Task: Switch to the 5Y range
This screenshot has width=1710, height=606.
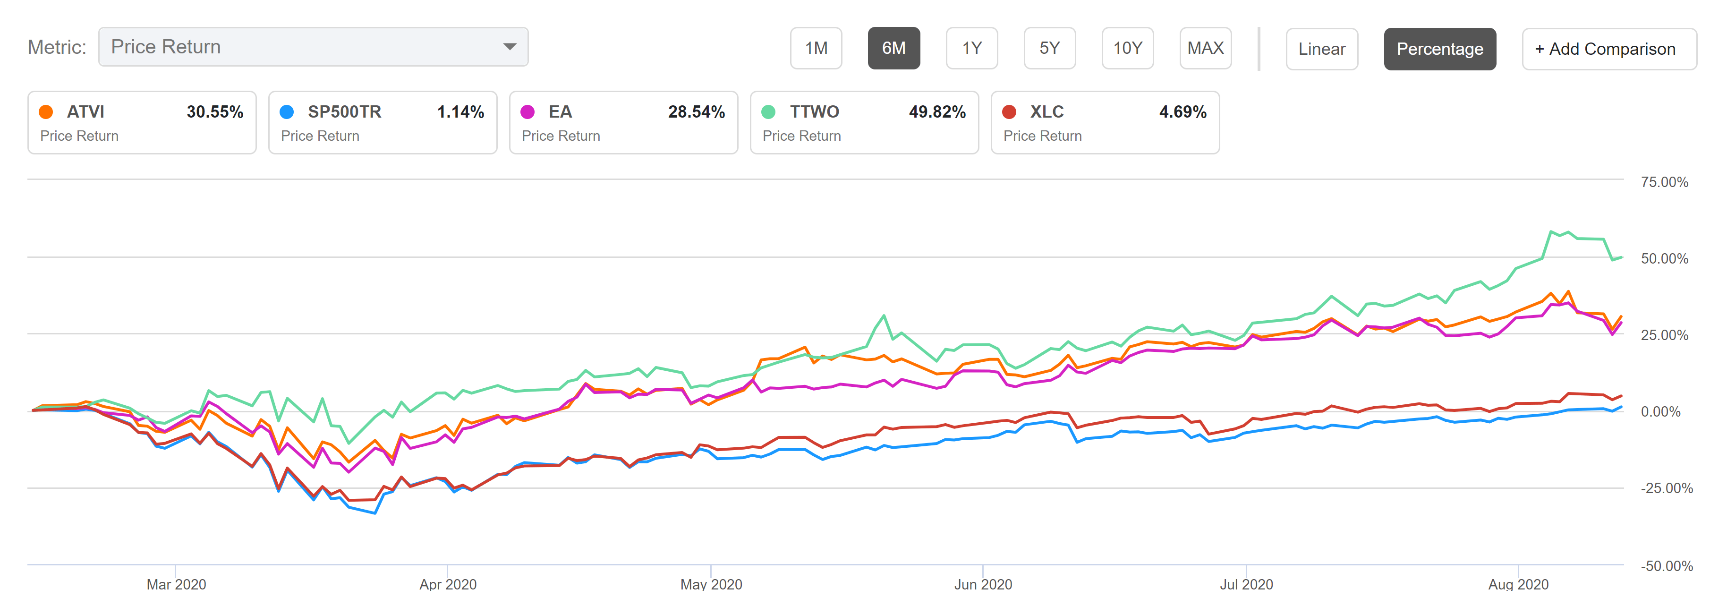Action: (x=1049, y=48)
